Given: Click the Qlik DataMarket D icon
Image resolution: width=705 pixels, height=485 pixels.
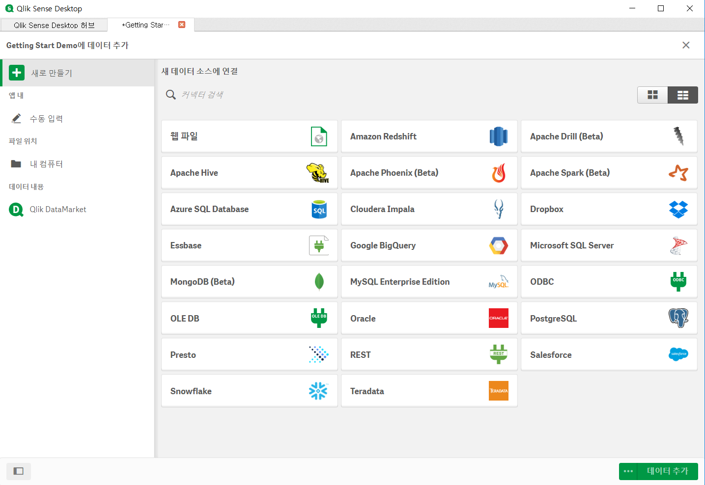Looking at the screenshot, I should pos(16,210).
